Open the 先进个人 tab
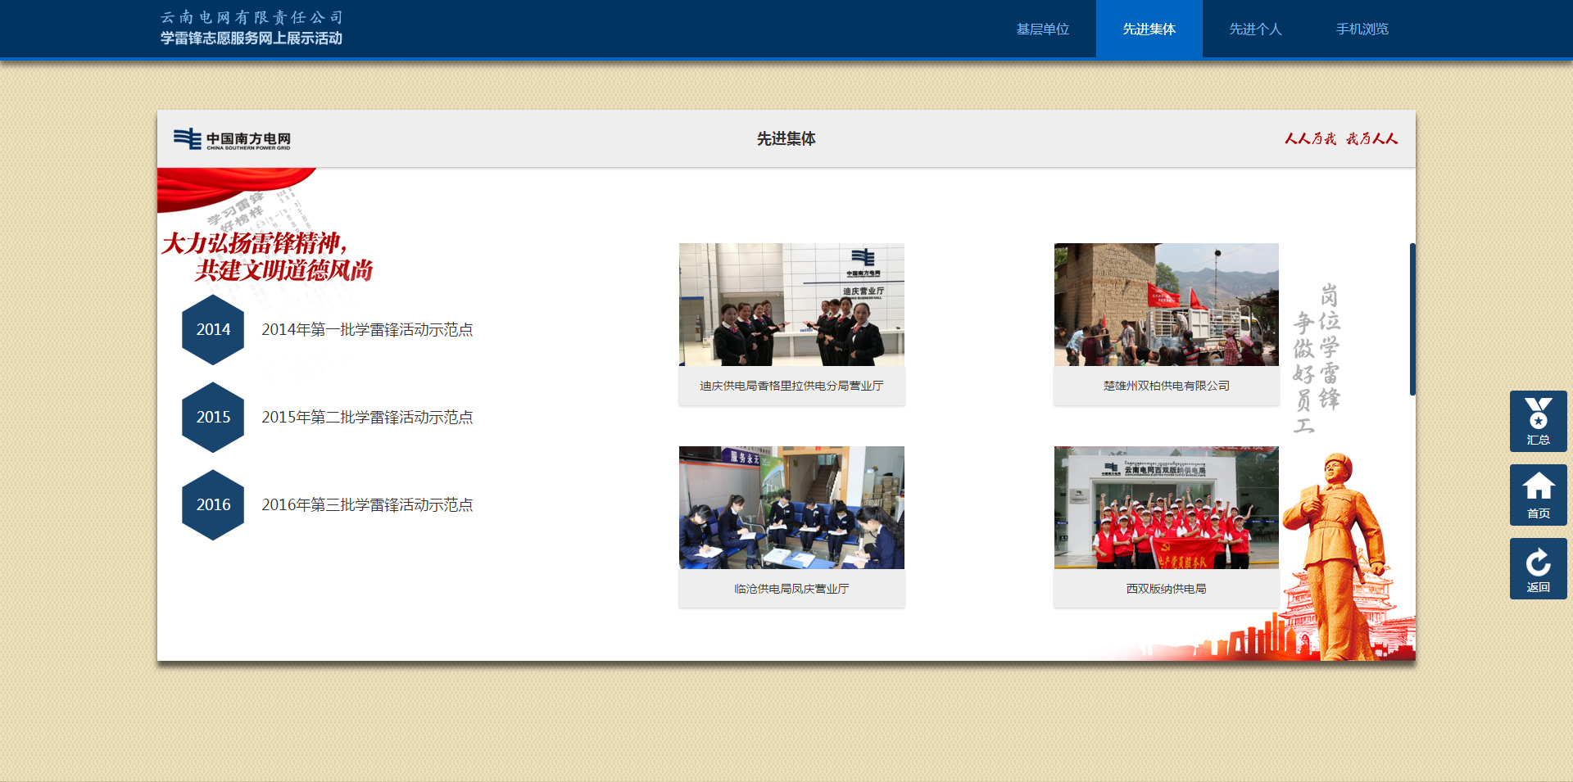1573x782 pixels. coord(1255,29)
